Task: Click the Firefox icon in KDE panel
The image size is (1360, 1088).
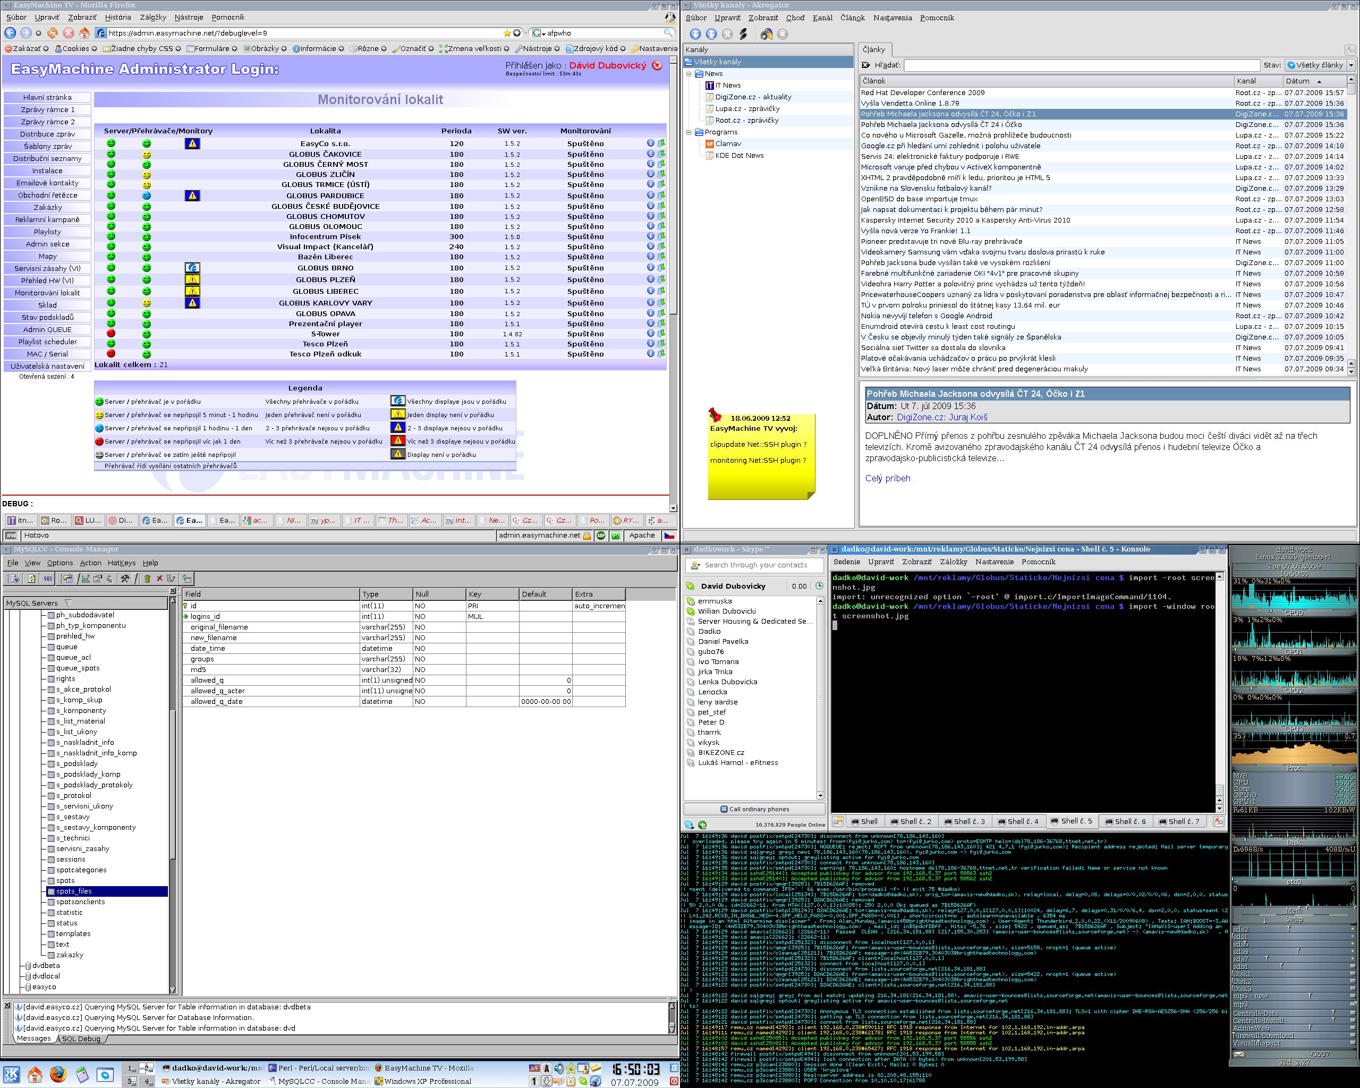Action: [58, 1074]
